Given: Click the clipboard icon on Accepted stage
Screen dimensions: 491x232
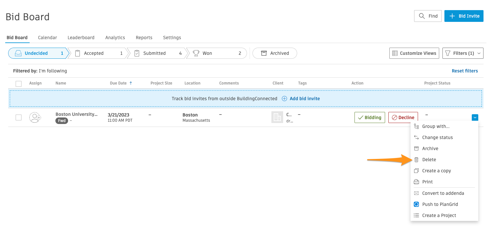Looking at the screenshot, I should coord(78,53).
